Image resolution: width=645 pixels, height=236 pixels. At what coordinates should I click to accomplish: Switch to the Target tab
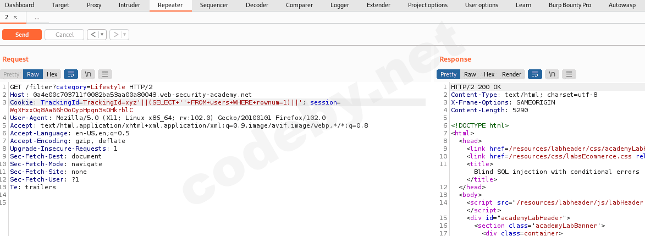coord(60,6)
